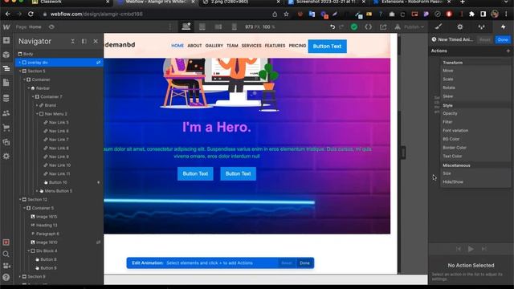Choose Rotate from the action menu
This screenshot has width=514, height=289.
[x=476, y=88]
